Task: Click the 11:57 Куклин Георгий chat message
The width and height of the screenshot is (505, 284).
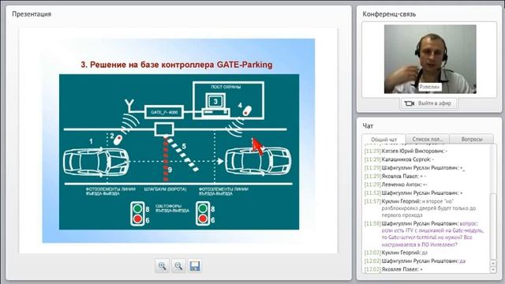Action: tap(421, 208)
